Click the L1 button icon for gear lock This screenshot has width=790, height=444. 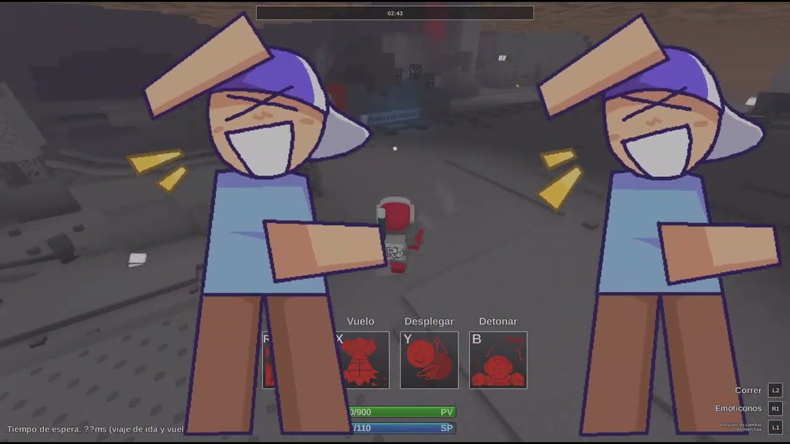point(775,427)
